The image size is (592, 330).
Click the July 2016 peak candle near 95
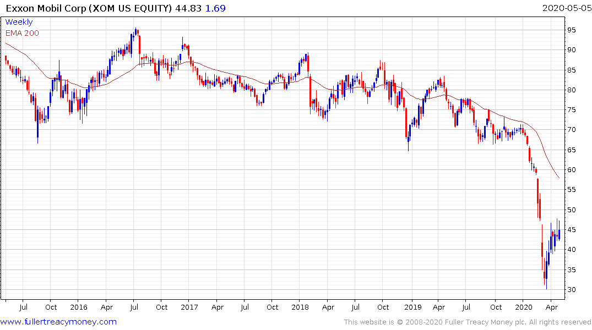(x=135, y=32)
